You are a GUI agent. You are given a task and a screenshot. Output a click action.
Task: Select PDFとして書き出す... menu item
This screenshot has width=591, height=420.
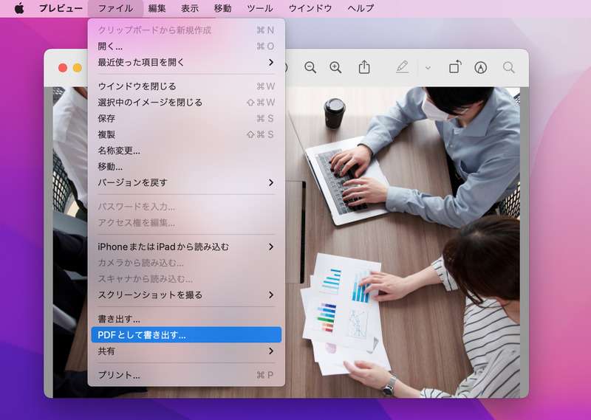186,335
